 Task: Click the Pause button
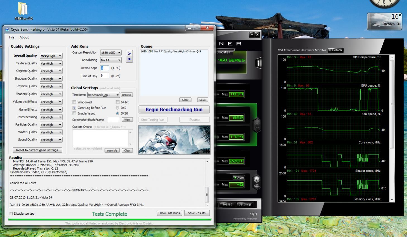(195, 120)
